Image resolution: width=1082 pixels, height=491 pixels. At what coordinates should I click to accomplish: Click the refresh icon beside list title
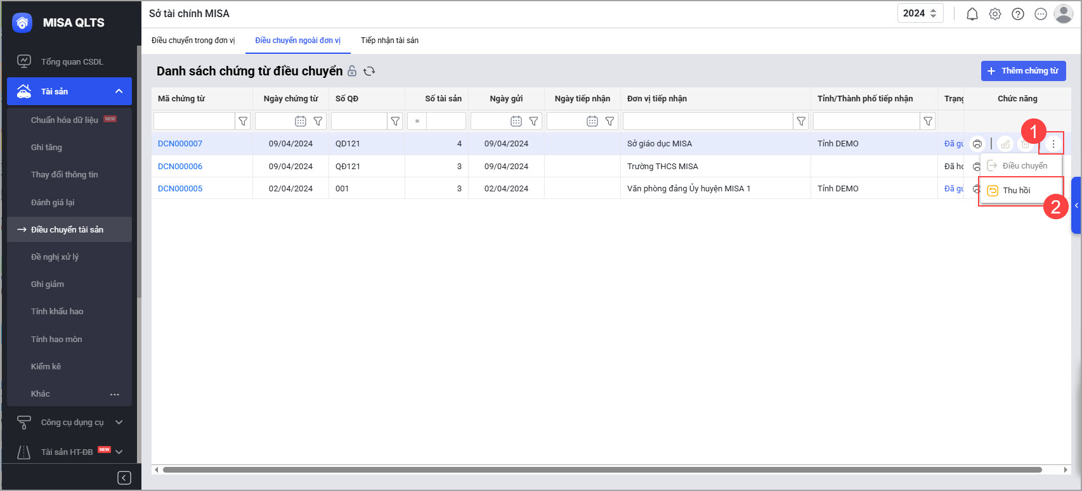click(x=369, y=72)
